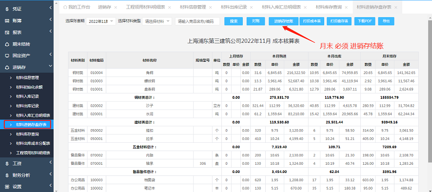The image size is (432, 192).
Task: Click the home icon beside 我的工作台
Action: click(x=65, y=7)
